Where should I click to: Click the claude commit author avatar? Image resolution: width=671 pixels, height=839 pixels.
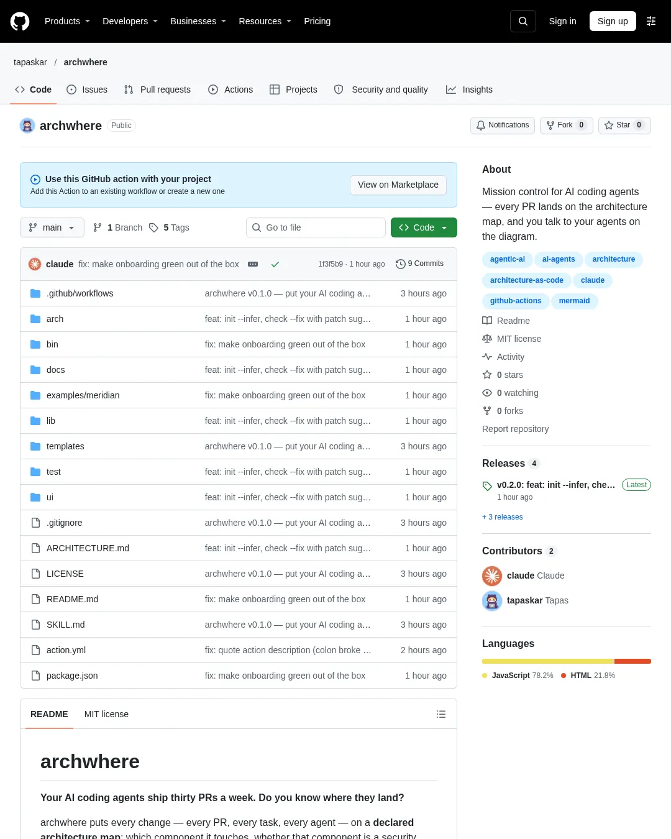35,264
